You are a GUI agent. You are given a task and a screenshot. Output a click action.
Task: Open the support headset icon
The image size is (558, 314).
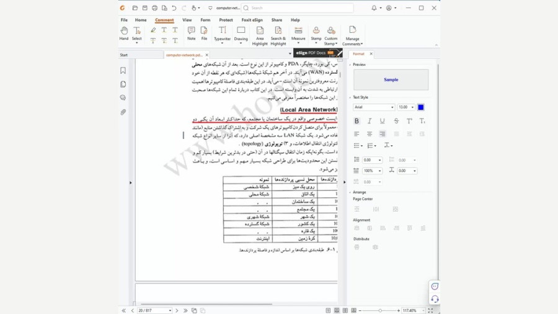click(435, 299)
